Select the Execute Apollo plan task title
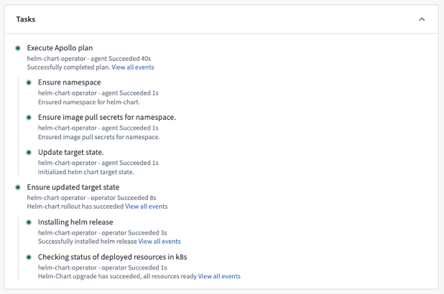Screen dimensions: 444x294 (x=60, y=48)
